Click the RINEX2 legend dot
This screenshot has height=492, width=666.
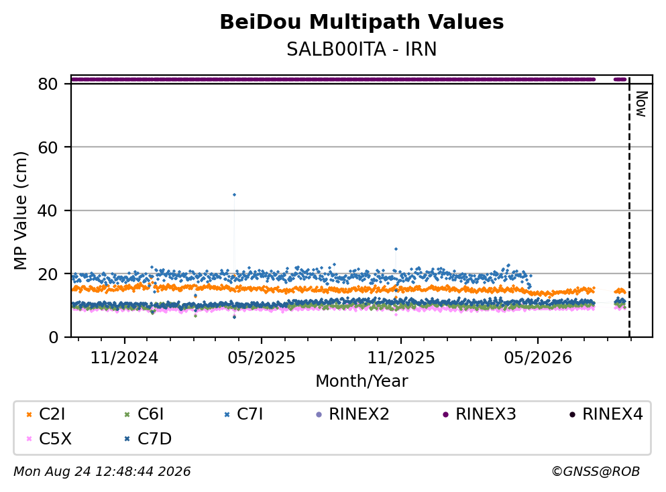(319, 415)
